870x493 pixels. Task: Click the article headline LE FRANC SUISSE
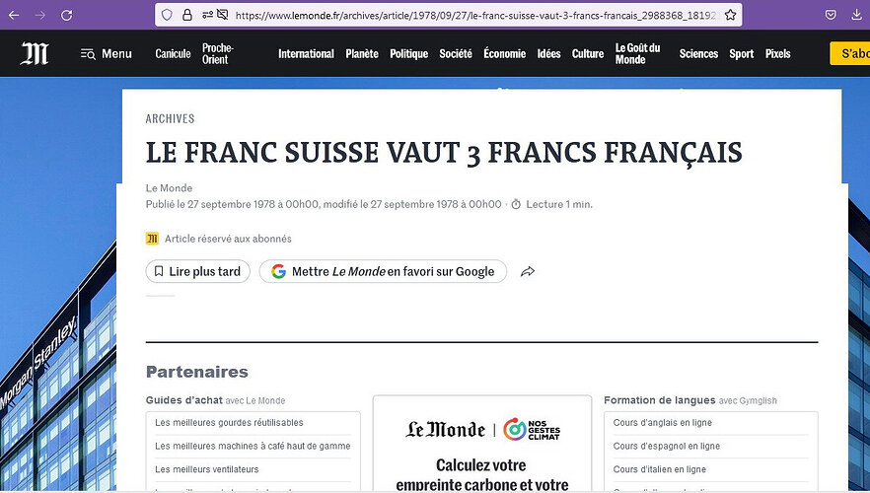(444, 153)
